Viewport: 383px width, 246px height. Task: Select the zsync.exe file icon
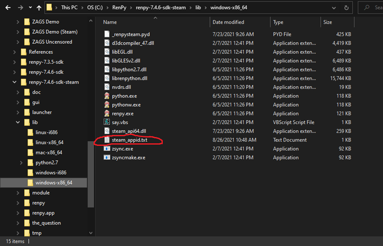click(x=107, y=149)
